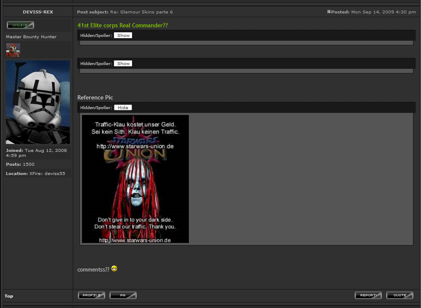Click 'Post subject: Re: Glamour Skins parte 6'

coord(125,12)
